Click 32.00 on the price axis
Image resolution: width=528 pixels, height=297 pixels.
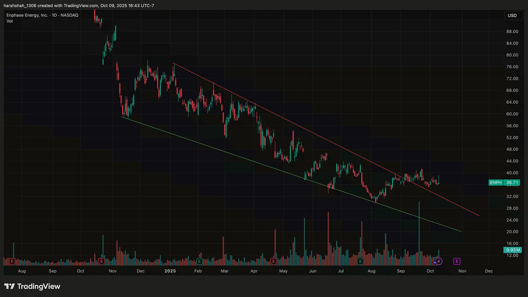(x=512, y=196)
